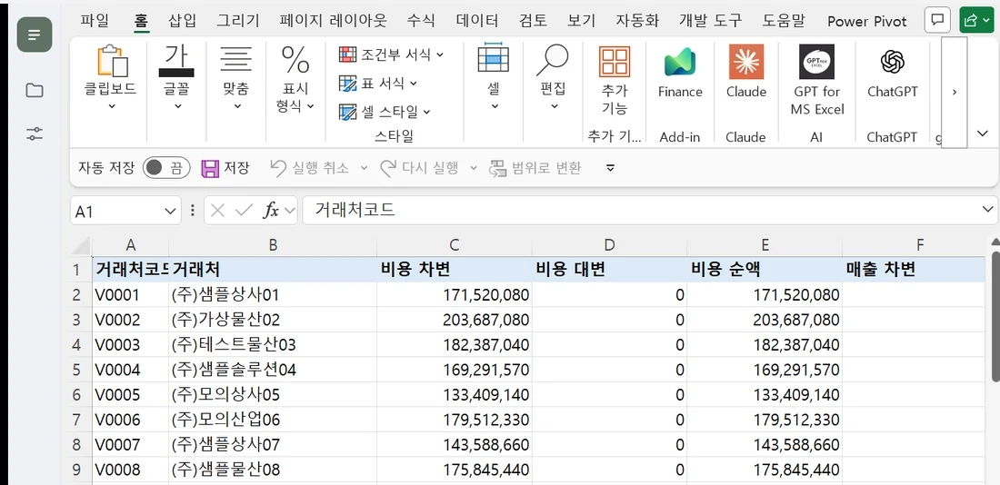Launch the Finance add-in
This screenshot has width=1000, height=485.
680,62
